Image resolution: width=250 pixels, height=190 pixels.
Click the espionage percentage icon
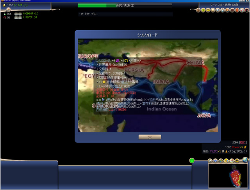tap(5, 18)
